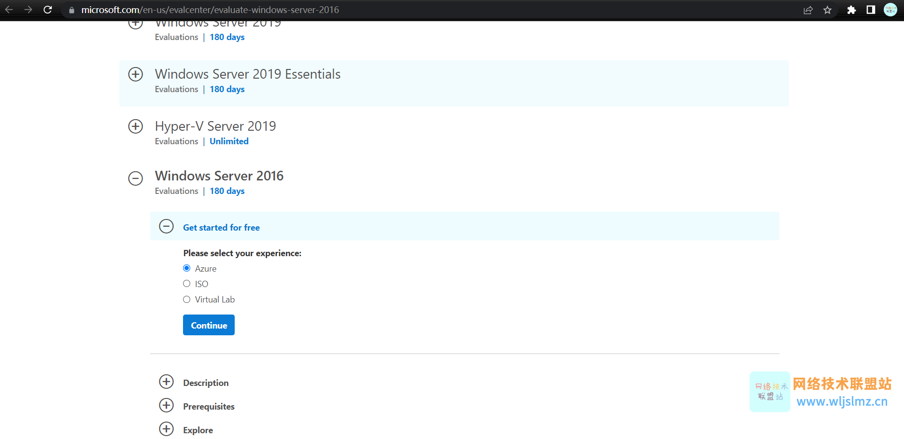The width and height of the screenshot is (904, 439).
Task: Click the Prerequisites label
Action: pos(209,407)
